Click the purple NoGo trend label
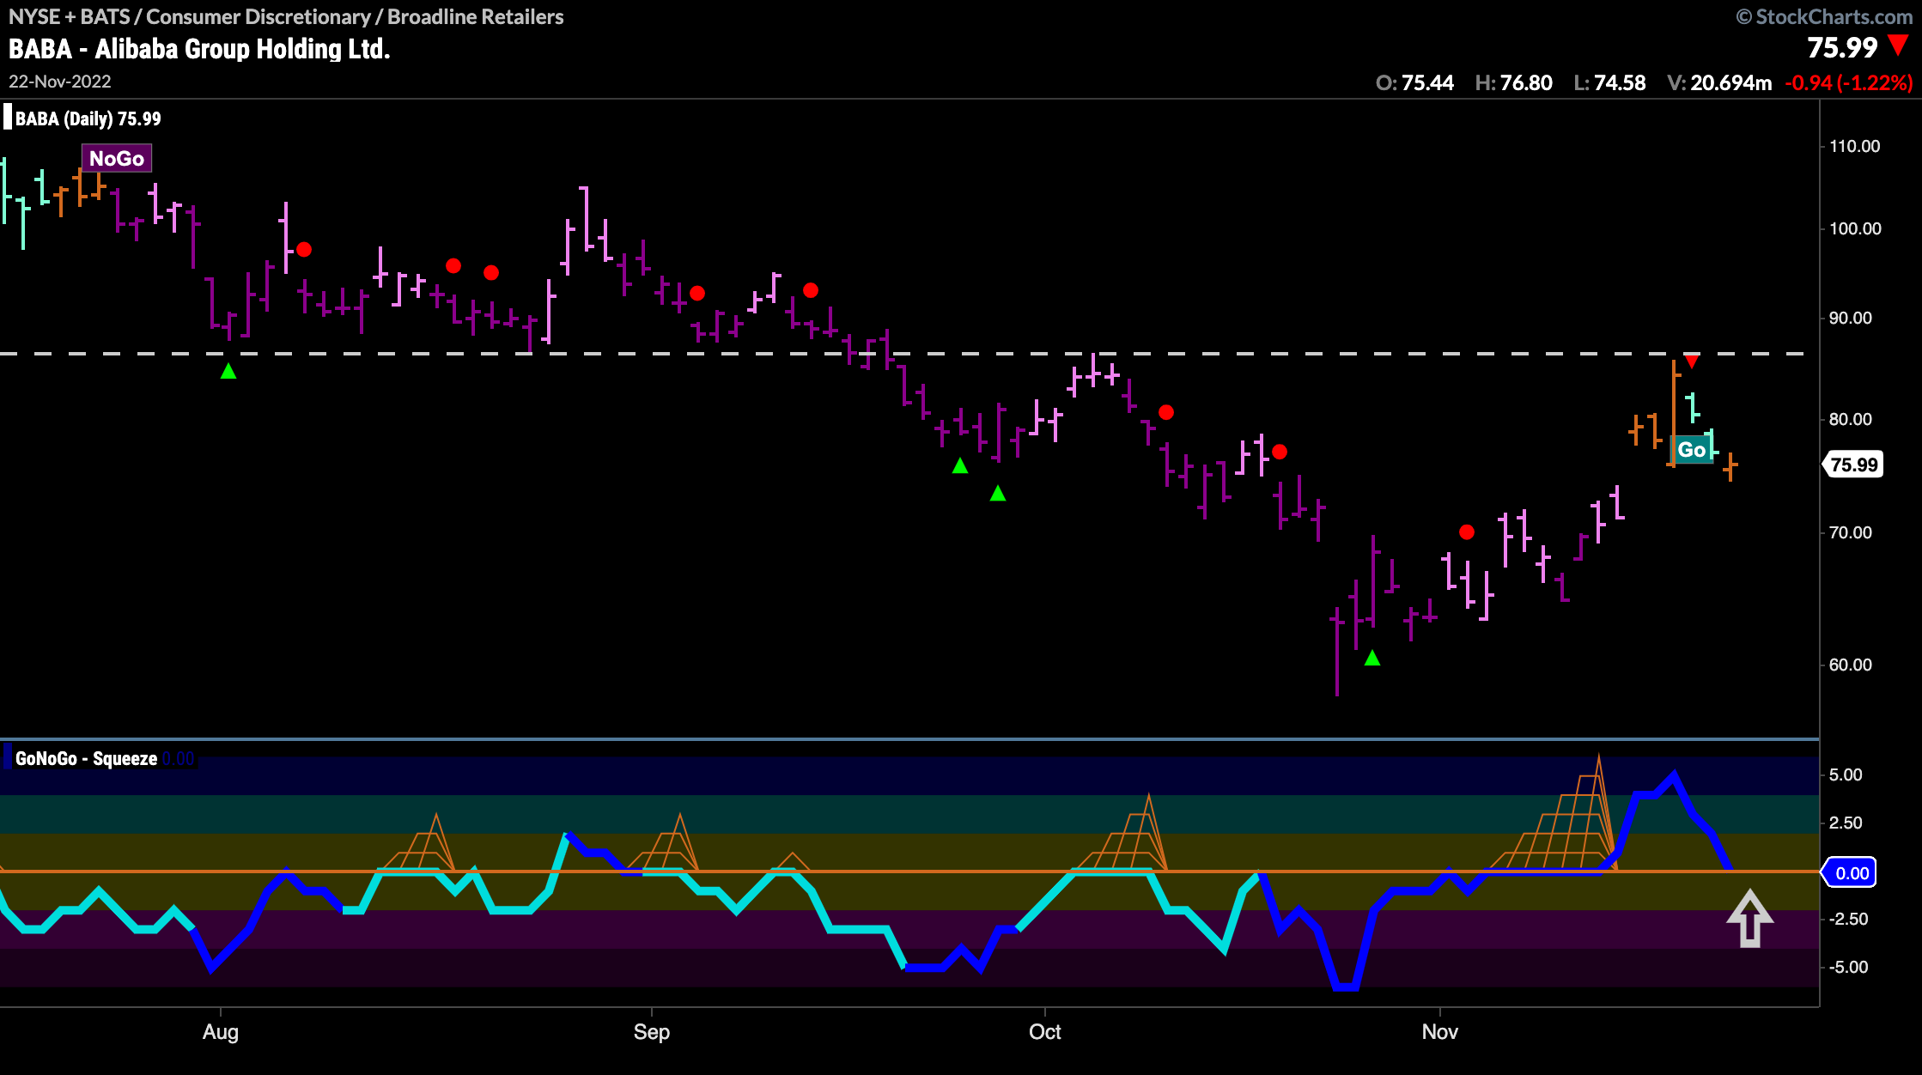Viewport: 1922px width, 1075px height. pos(117,159)
